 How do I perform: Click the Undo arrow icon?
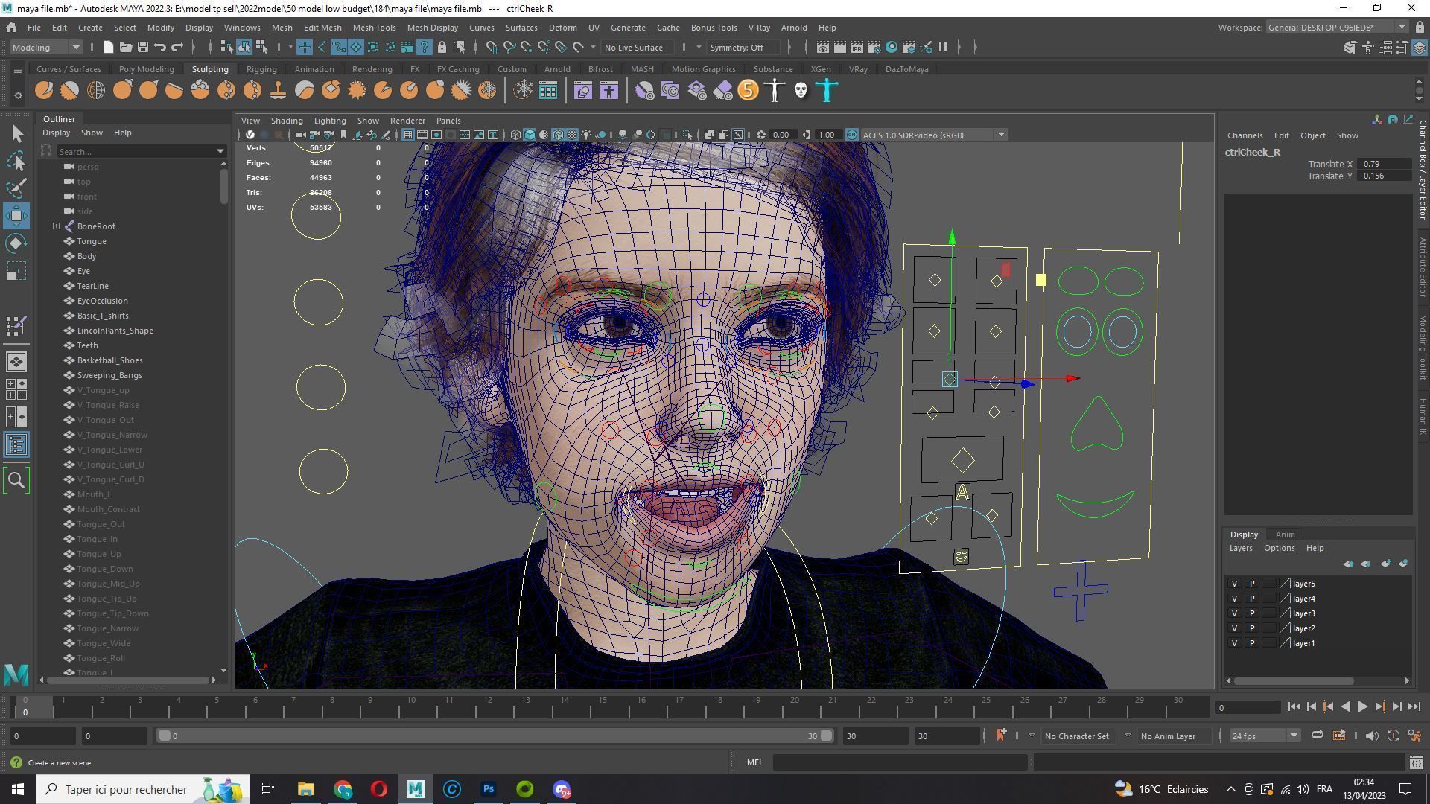tap(160, 48)
